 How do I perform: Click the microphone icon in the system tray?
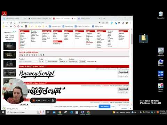(141, 112)
